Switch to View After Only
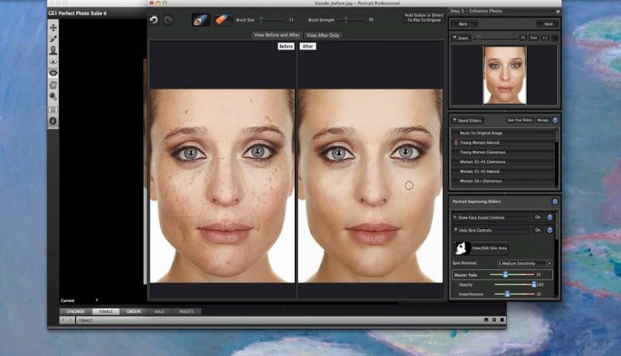This screenshot has width=621, height=356. point(323,36)
